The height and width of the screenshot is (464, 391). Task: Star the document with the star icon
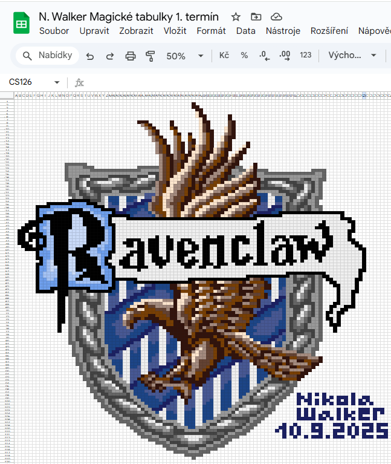tap(236, 17)
